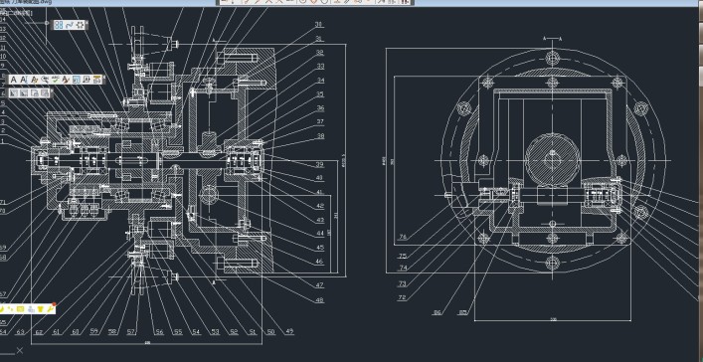Select part number label 49
The height and width of the screenshot is (362, 703).
tap(289, 331)
